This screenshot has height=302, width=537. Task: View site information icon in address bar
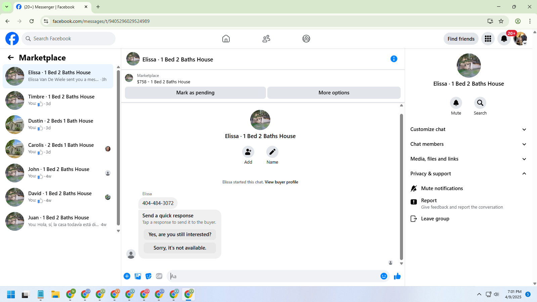pos(46,21)
